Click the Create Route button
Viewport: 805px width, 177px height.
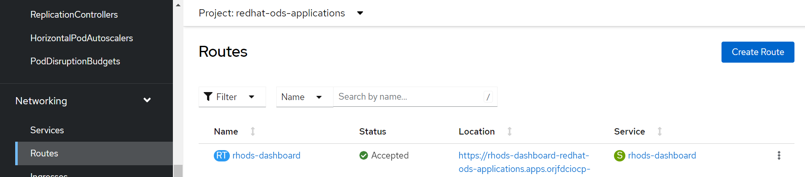757,52
